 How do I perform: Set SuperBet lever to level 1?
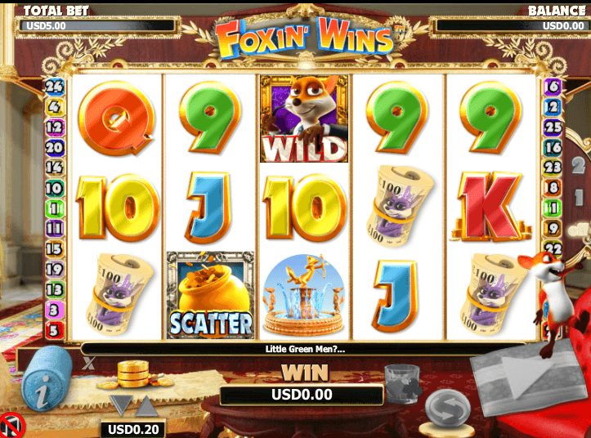(580, 198)
